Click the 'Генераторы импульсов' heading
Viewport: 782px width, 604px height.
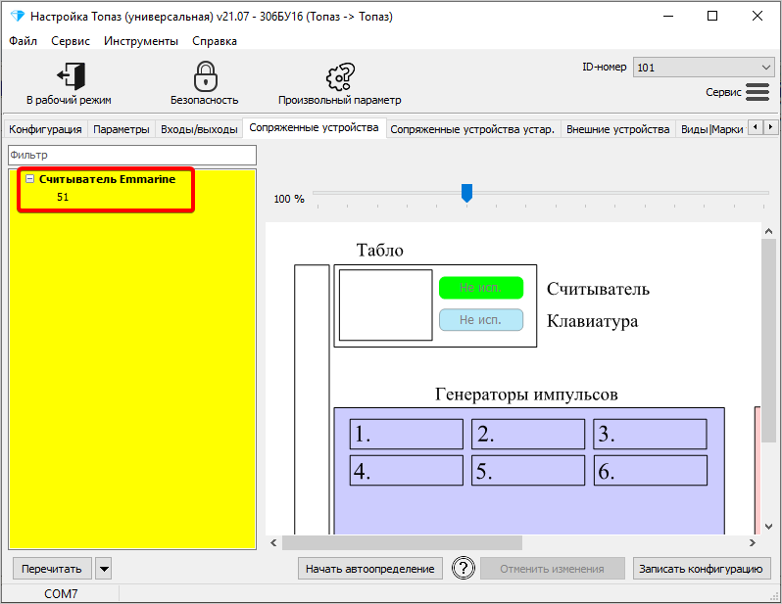click(526, 395)
